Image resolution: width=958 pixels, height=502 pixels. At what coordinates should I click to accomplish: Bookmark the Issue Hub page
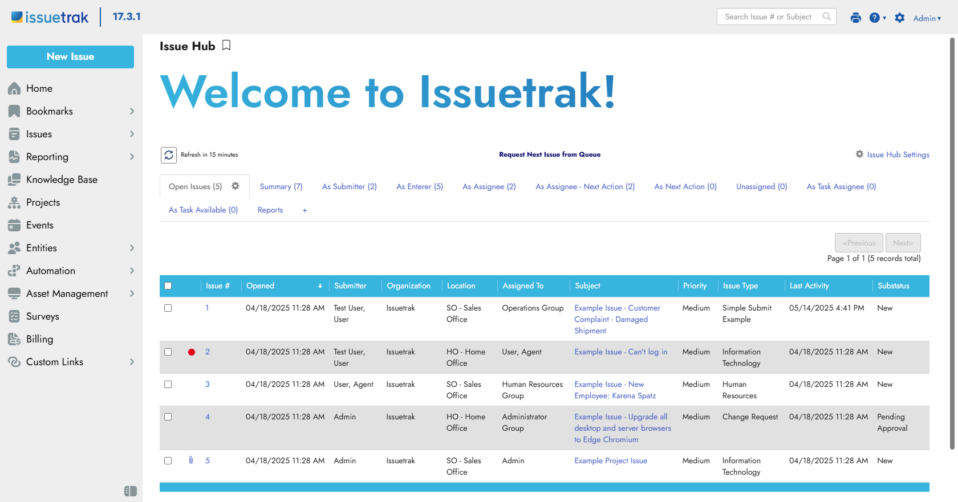(x=226, y=46)
